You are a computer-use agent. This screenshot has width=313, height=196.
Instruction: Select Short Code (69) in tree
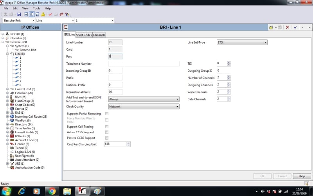coord(25,105)
